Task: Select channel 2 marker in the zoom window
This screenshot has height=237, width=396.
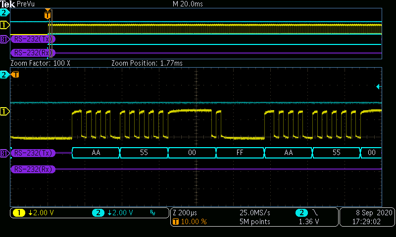Action: 5,75
